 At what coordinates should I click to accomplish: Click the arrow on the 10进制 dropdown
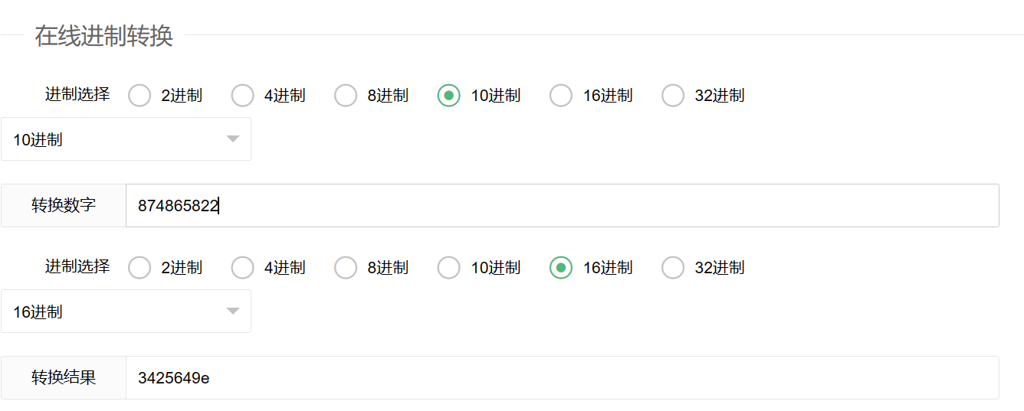233,139
